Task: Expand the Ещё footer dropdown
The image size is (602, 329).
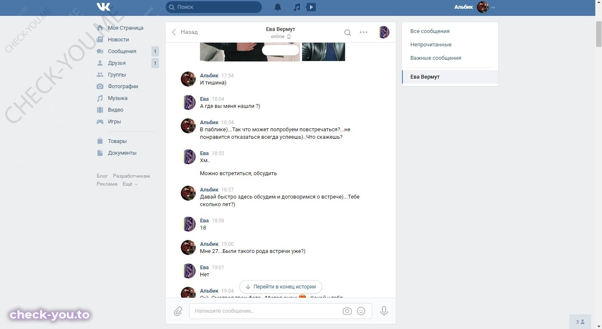Action: click(x=130, y=184)
